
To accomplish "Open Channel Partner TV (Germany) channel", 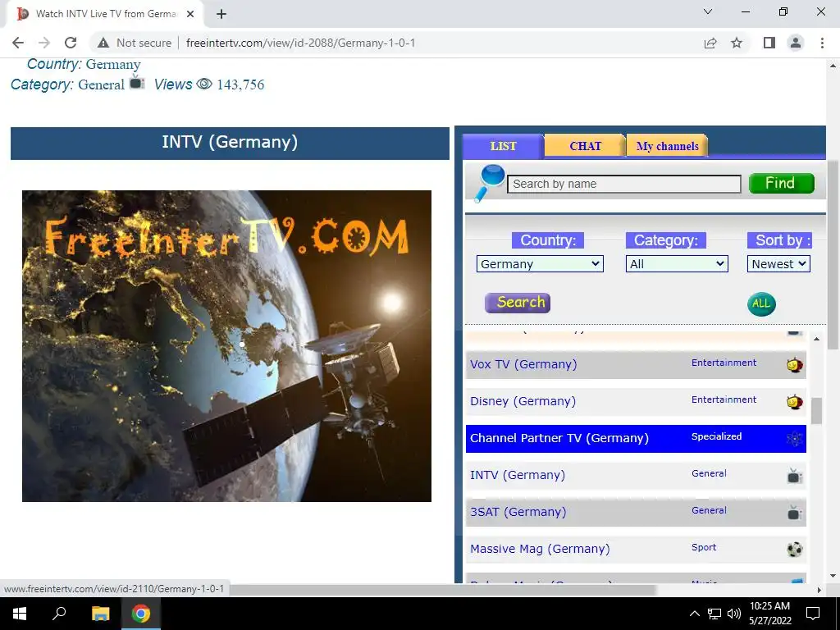I will pos(559,438).
